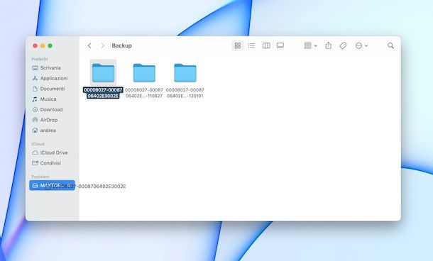Click the tag icon in the toolbar
This screenshot has width=433, height=261.
pos(343,45)
